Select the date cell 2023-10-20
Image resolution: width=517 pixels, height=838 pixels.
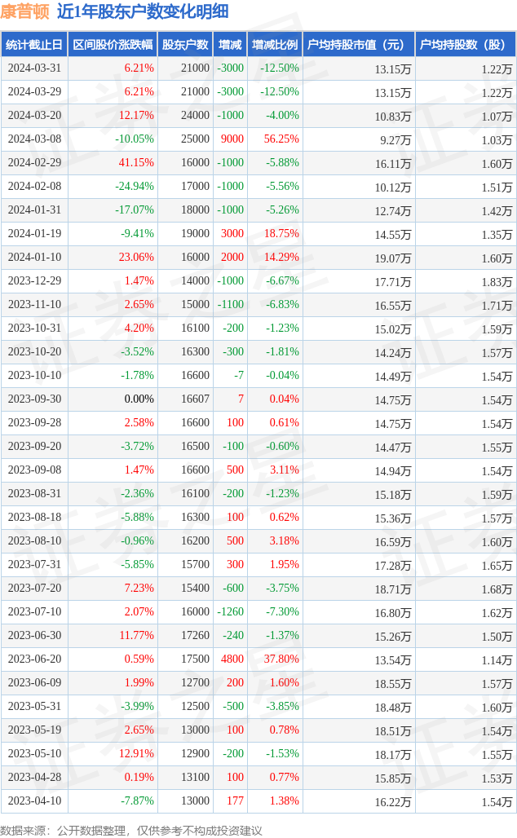35,351
